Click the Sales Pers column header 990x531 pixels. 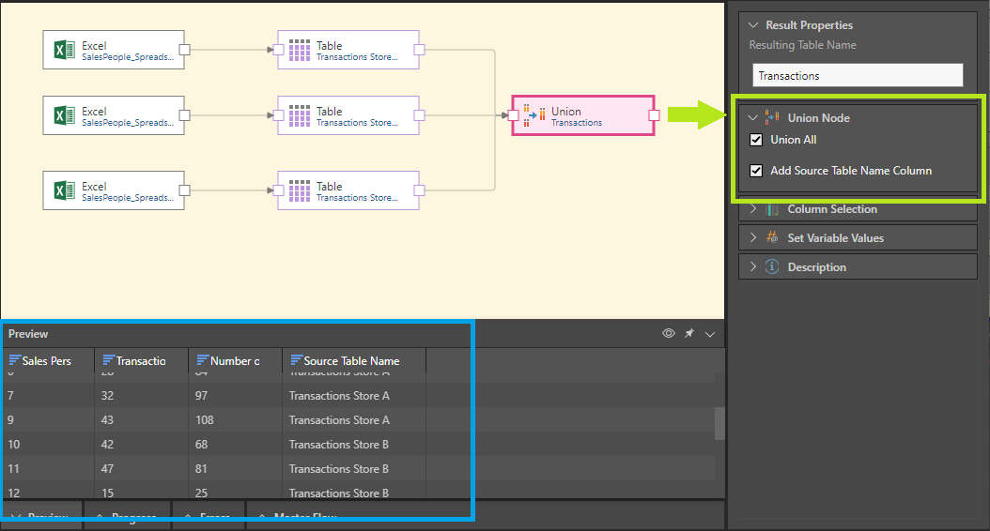(47, 360)
